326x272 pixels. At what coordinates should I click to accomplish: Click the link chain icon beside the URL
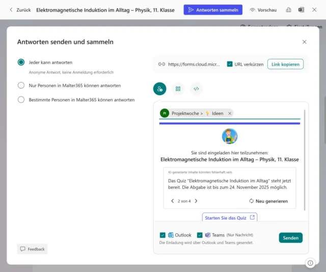tap(161, 64)
